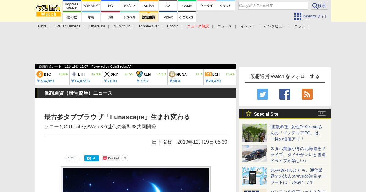This screenshot has height=192, width=366.
Task: Click ETH price ¥14,072.8
Action: (80, 81)
